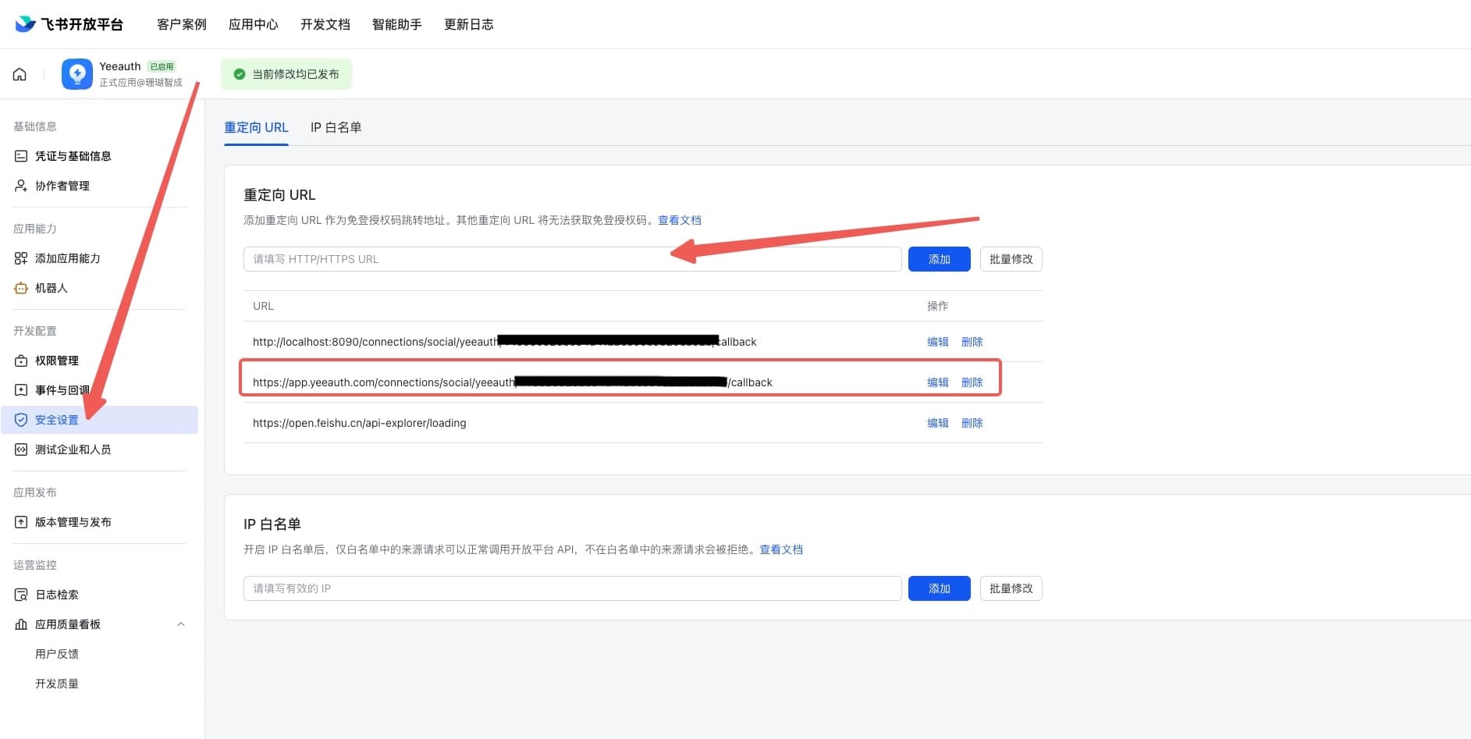
Task: Open 智能助手 in top navigation
Action: click(397, 24)
